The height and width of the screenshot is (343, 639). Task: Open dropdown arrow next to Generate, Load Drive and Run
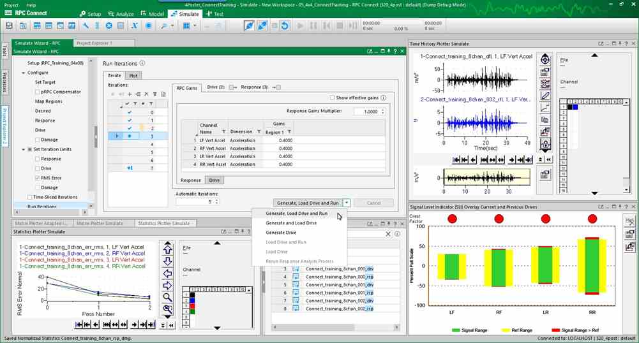coord(346,202)
